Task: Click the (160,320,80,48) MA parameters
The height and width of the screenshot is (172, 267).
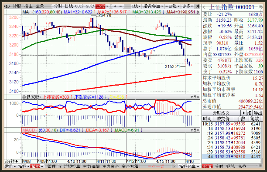Action: tap(47, 12)
